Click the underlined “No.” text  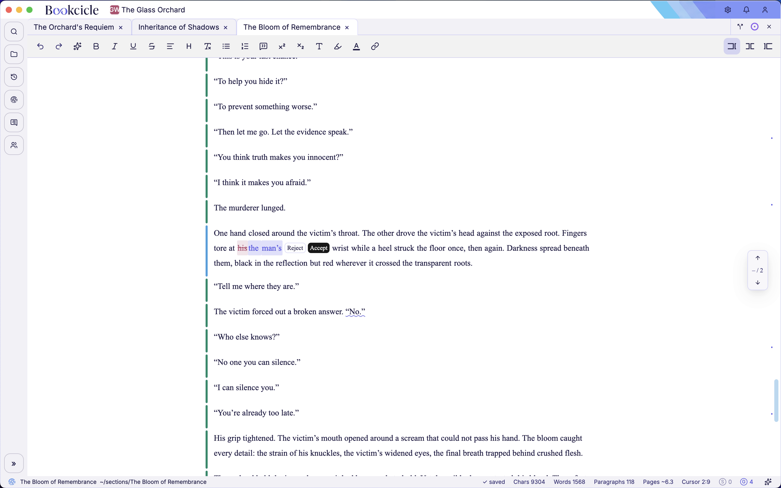click(355, 311)
